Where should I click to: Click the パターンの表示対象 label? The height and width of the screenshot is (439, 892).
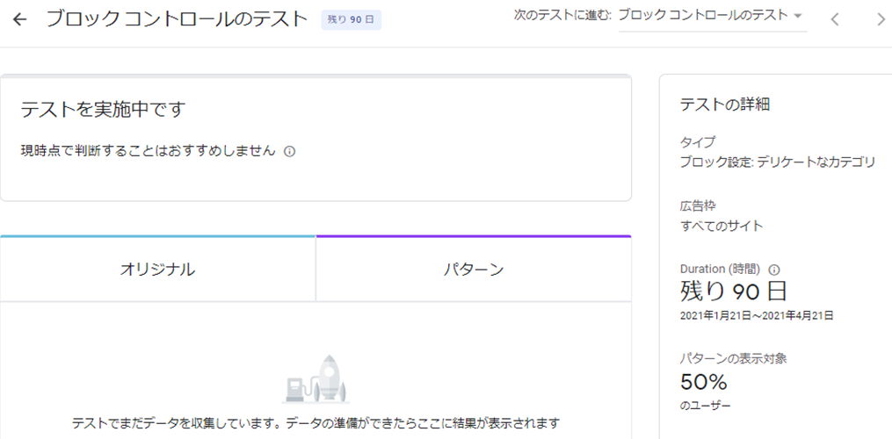click(733, 359)
